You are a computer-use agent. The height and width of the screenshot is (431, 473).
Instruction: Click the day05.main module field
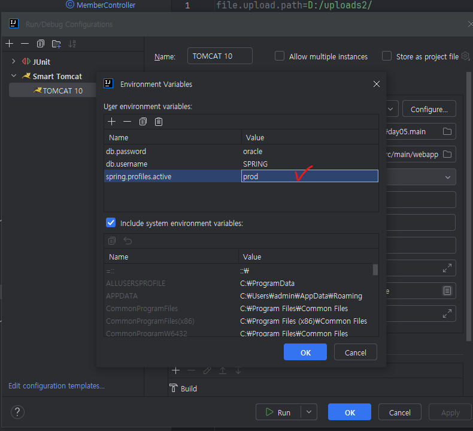click(x=421, y=131)
